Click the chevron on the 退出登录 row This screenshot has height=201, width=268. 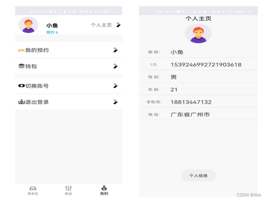(115, 102)
